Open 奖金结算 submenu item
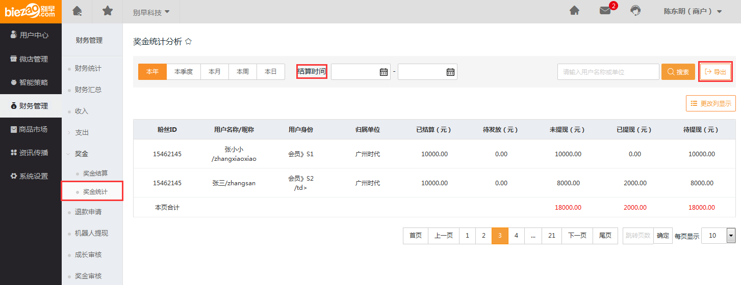 point(95,174)
